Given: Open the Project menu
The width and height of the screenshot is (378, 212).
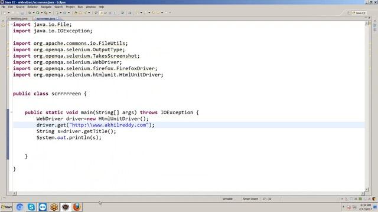Looking at the screenshot, I should 70,7.
